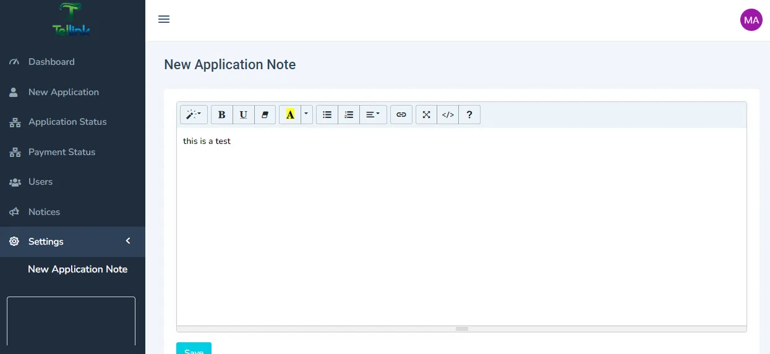Image resolution: width=770 pixels, height=354 pixels.
Task: Open the editor help question mark
Action: (469, 115)
